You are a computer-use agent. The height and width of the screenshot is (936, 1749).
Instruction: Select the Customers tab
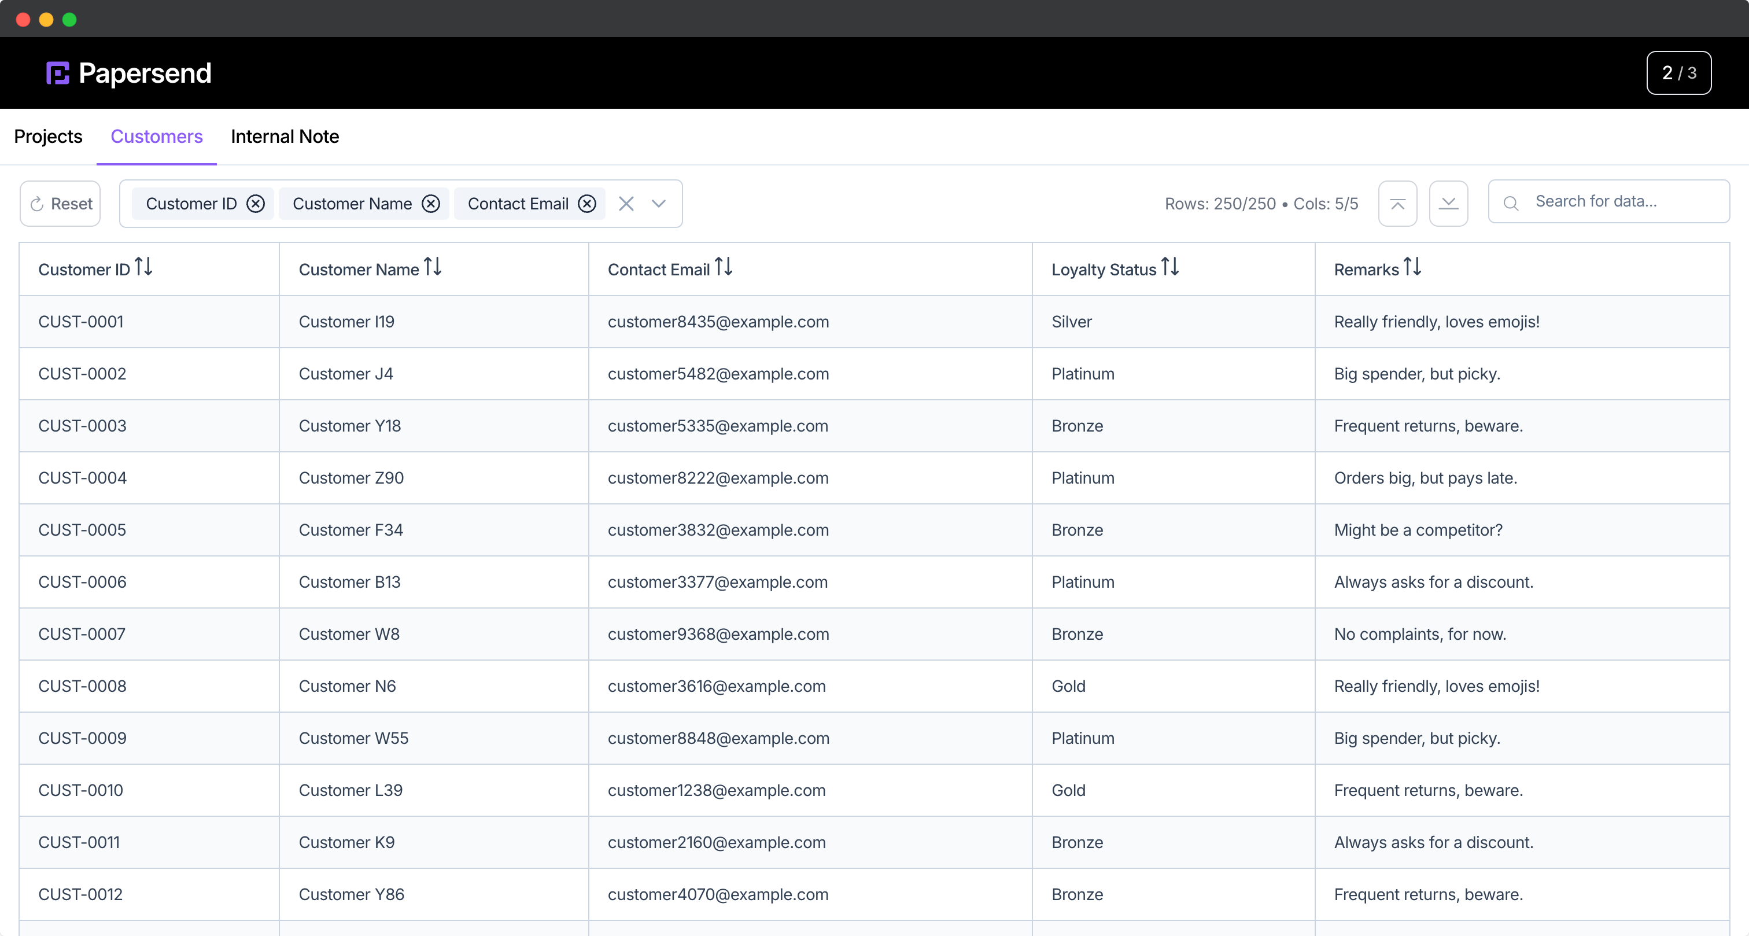click(x=156, y=137)
